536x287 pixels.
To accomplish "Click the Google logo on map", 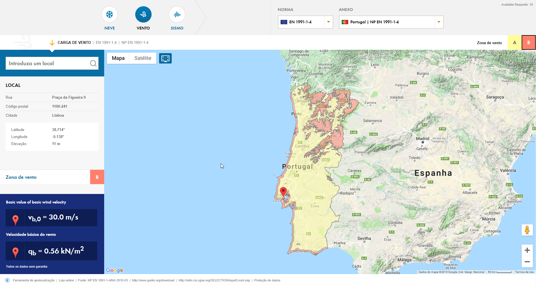I will pyautogui.click(x=115, y=270).
